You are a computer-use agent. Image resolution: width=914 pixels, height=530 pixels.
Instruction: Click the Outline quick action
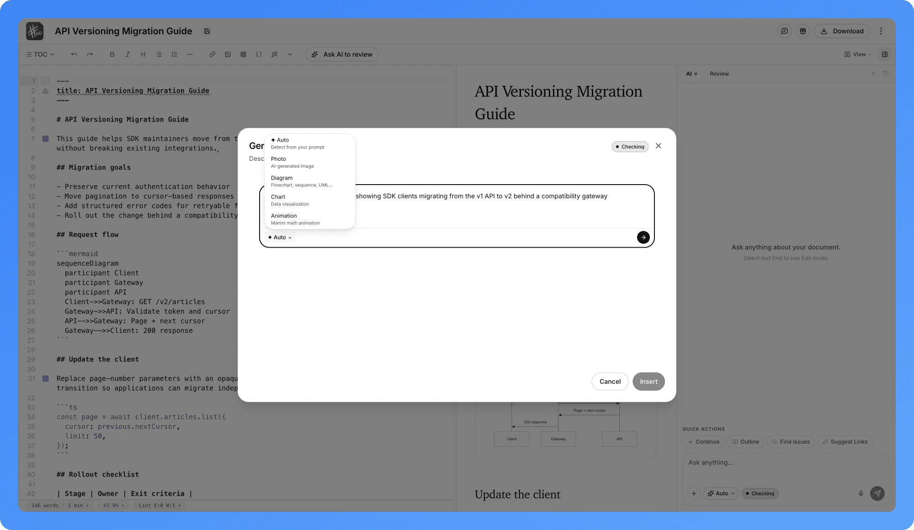point(745,442)
